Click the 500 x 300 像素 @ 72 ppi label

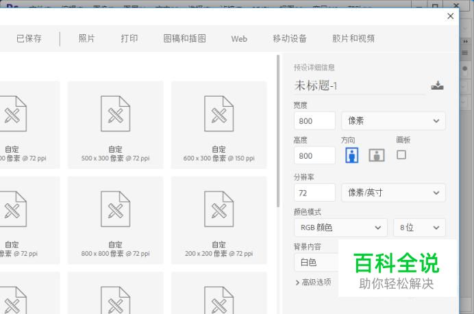pos(116,158)
